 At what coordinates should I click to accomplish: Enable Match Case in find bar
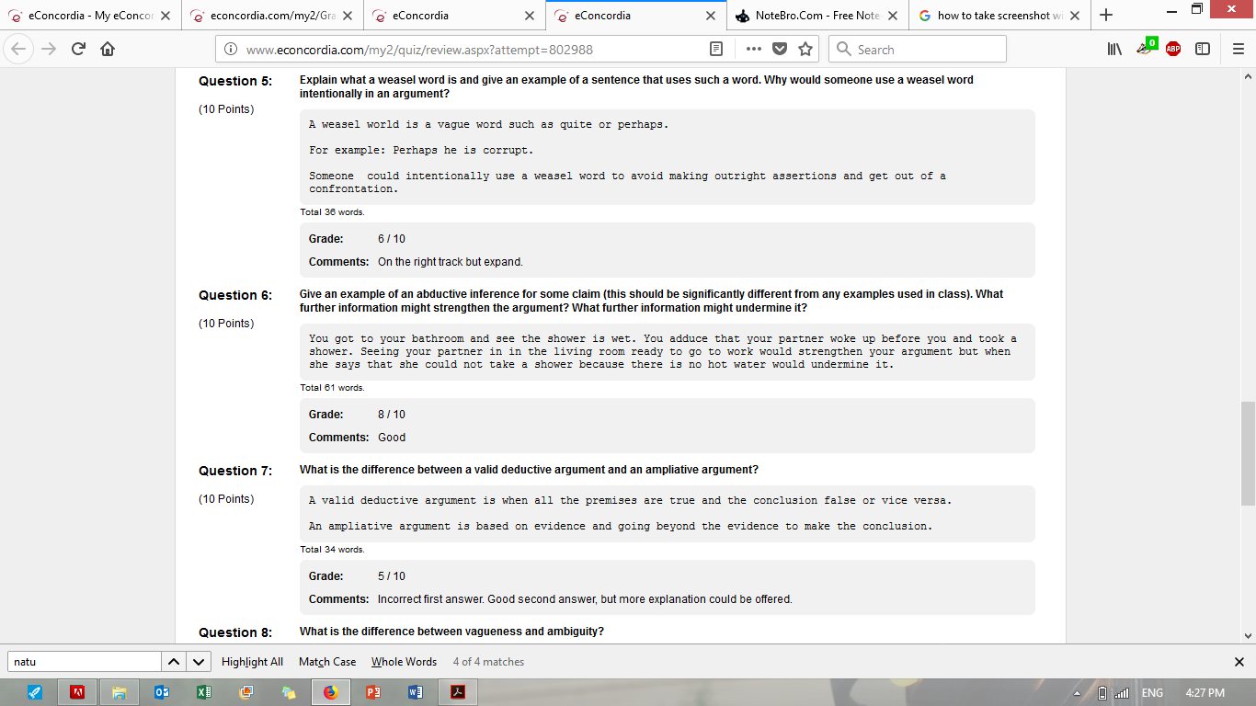pos(326,662)
